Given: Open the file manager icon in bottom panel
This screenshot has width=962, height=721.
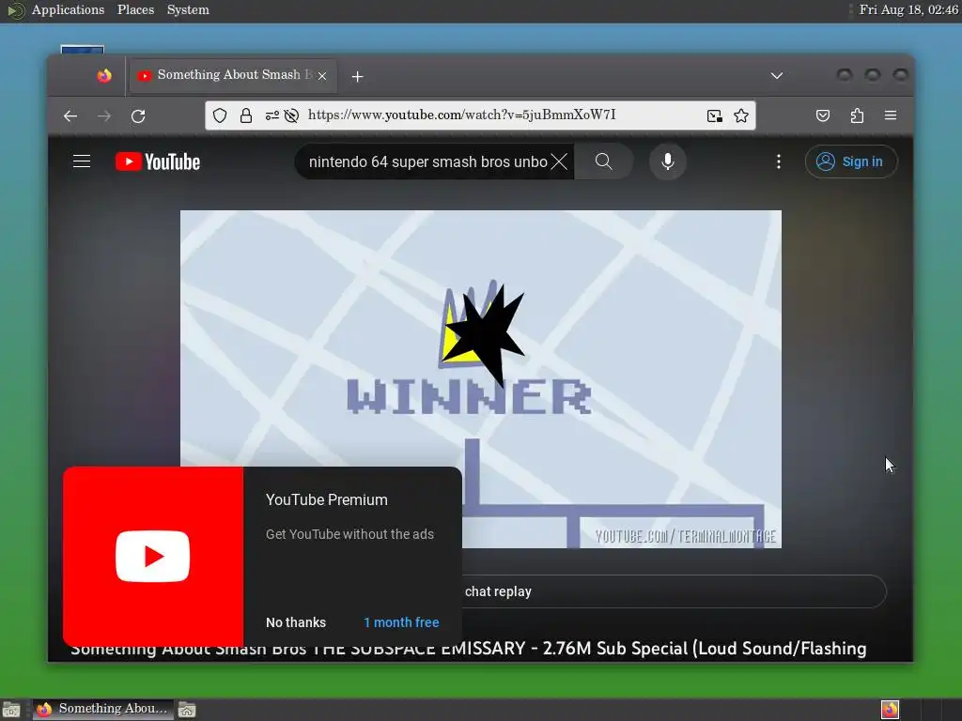Looking at the screenshot, I should coord(187,710).
